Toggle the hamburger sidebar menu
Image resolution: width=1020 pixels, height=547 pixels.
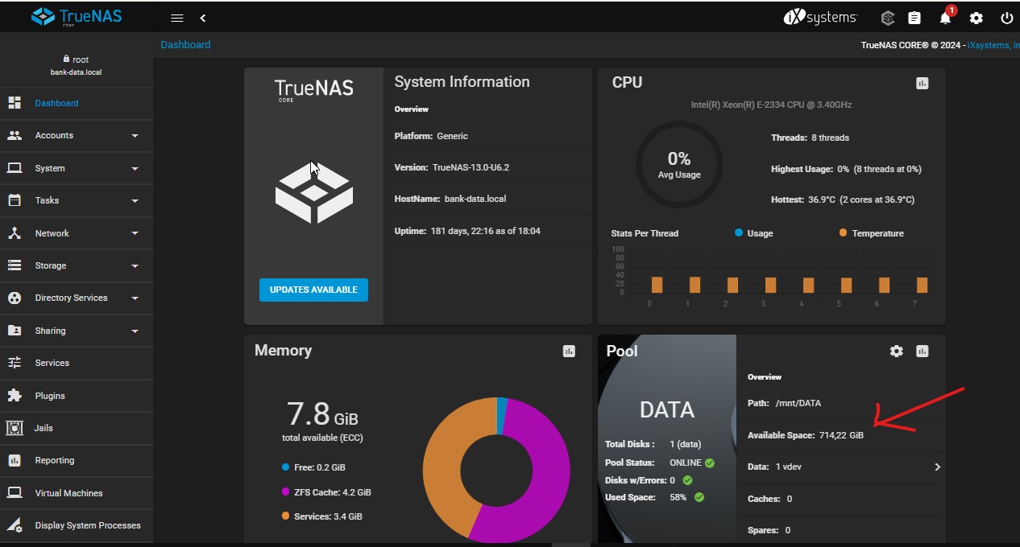point(177,18)
